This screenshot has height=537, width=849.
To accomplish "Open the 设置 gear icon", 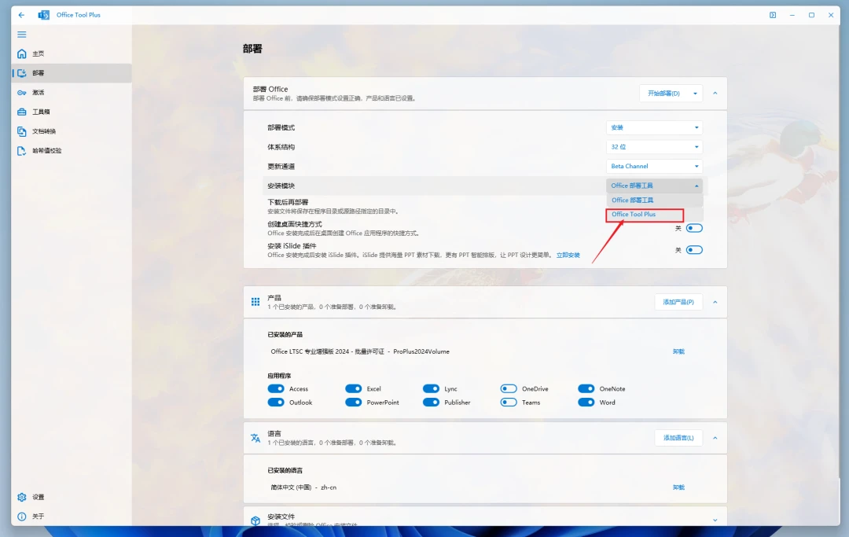I will click(22, 497).
